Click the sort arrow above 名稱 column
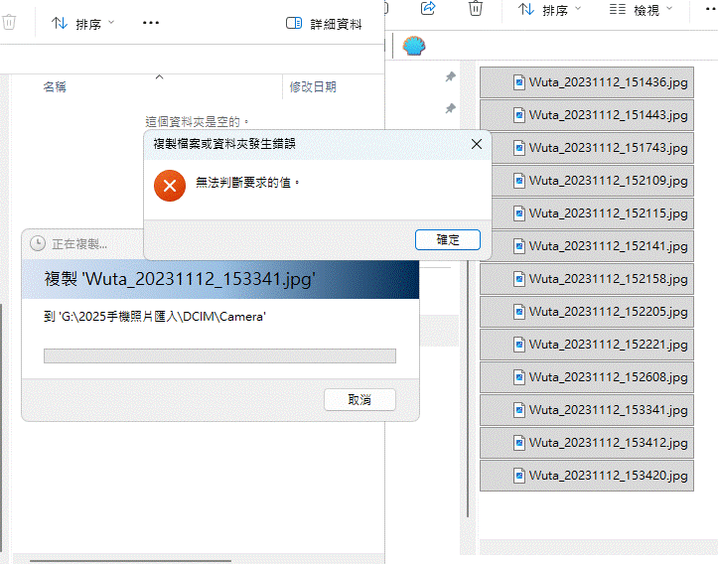 (x=159, y=76)
